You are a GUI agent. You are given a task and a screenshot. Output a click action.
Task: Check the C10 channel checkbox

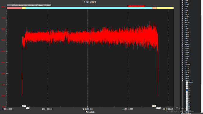tap(187, 102)
